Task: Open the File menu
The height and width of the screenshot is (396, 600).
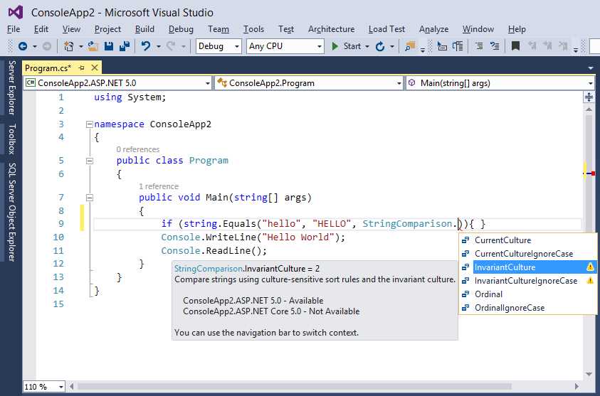Action: (14, 29)
